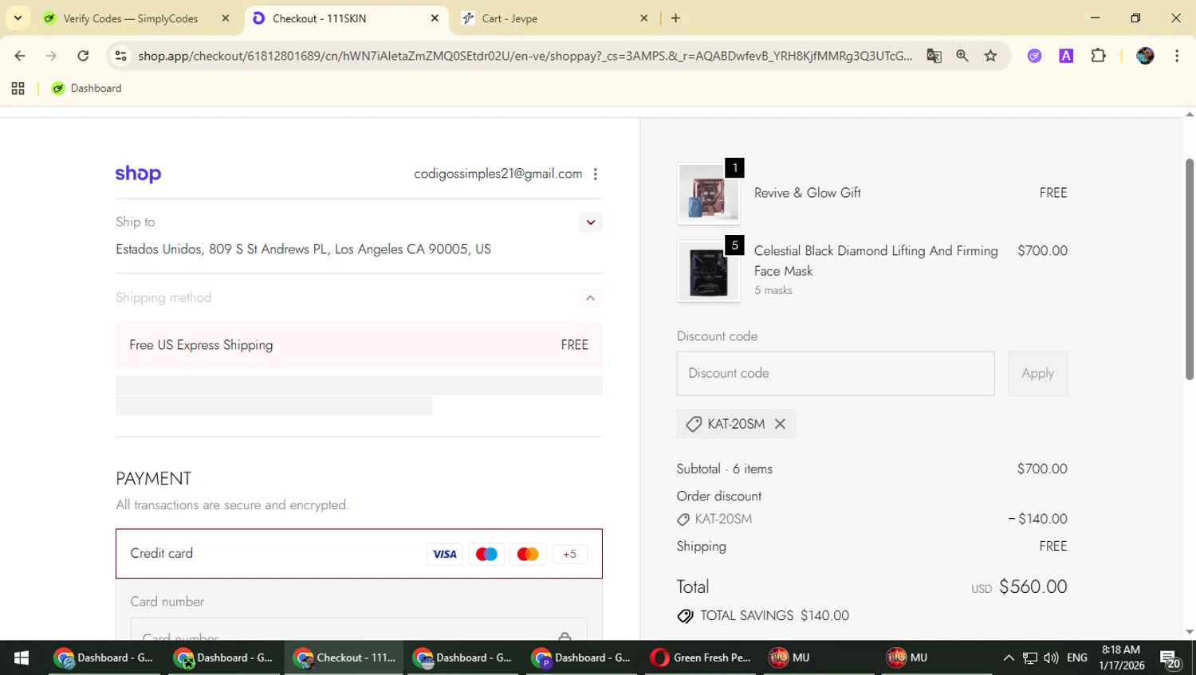1196x675 pixels.
Task: Open the taskbar clock and date
Action: coord(1121,657)
